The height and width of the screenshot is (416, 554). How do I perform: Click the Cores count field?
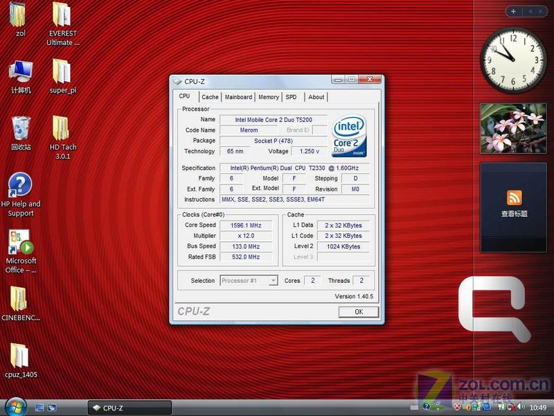312,281
